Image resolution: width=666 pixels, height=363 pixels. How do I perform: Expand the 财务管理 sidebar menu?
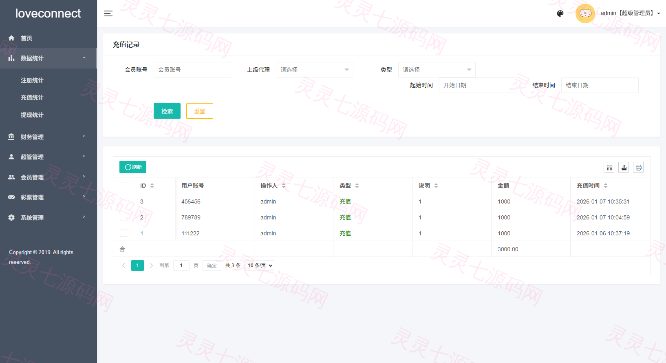48,137
